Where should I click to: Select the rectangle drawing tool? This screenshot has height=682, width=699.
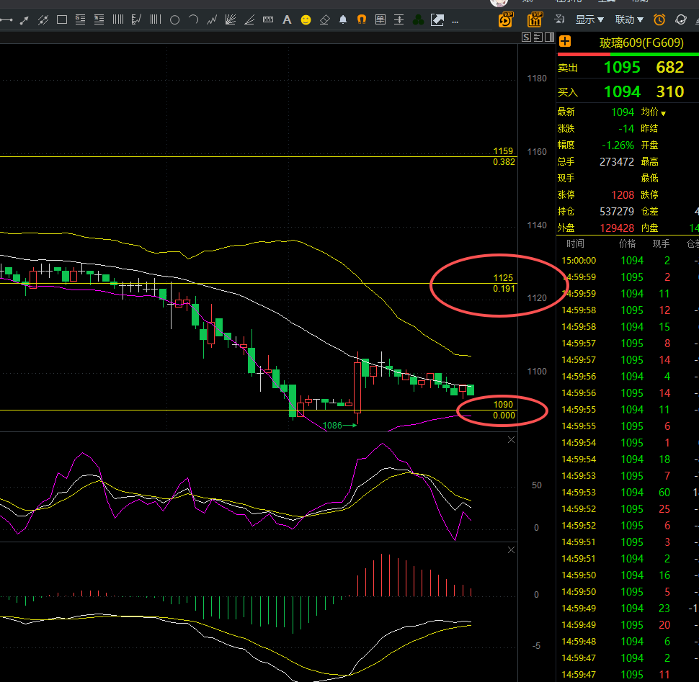pyautogui.click(x=62, y=20)
